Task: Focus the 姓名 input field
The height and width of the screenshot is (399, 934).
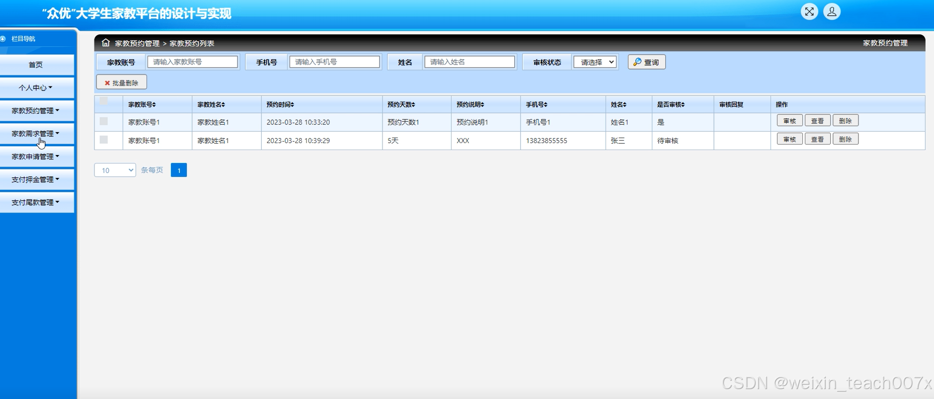Action: point(469,62)
